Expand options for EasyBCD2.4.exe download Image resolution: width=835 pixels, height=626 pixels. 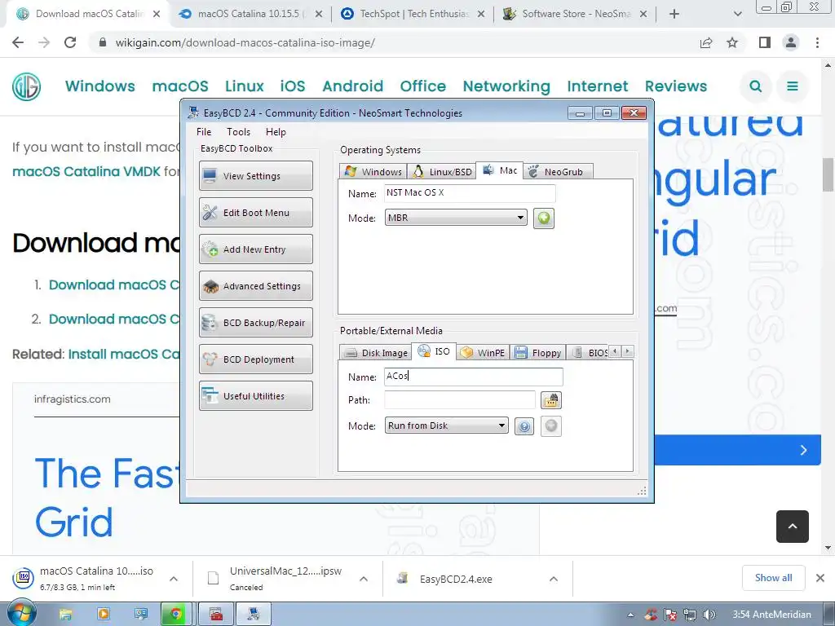click(x=554, y=579)
